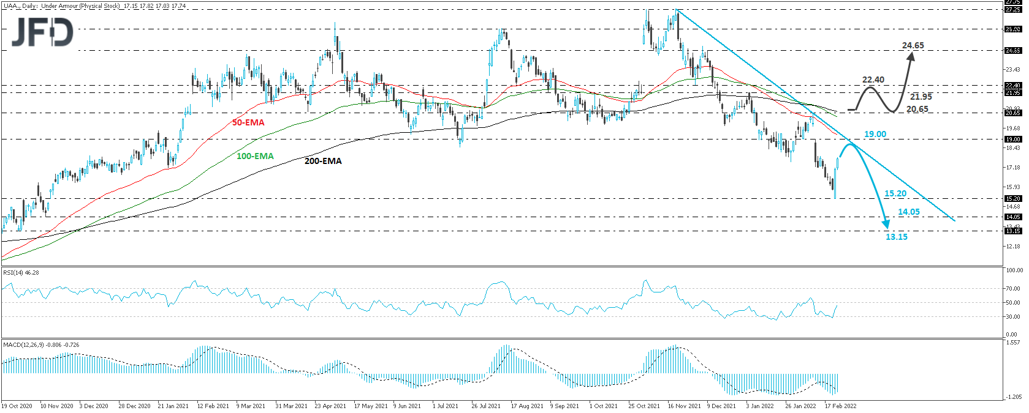1029x413 pixels.
Task: Click the boxed '27.25' price axis tag
Action: tap(1013, 9)
